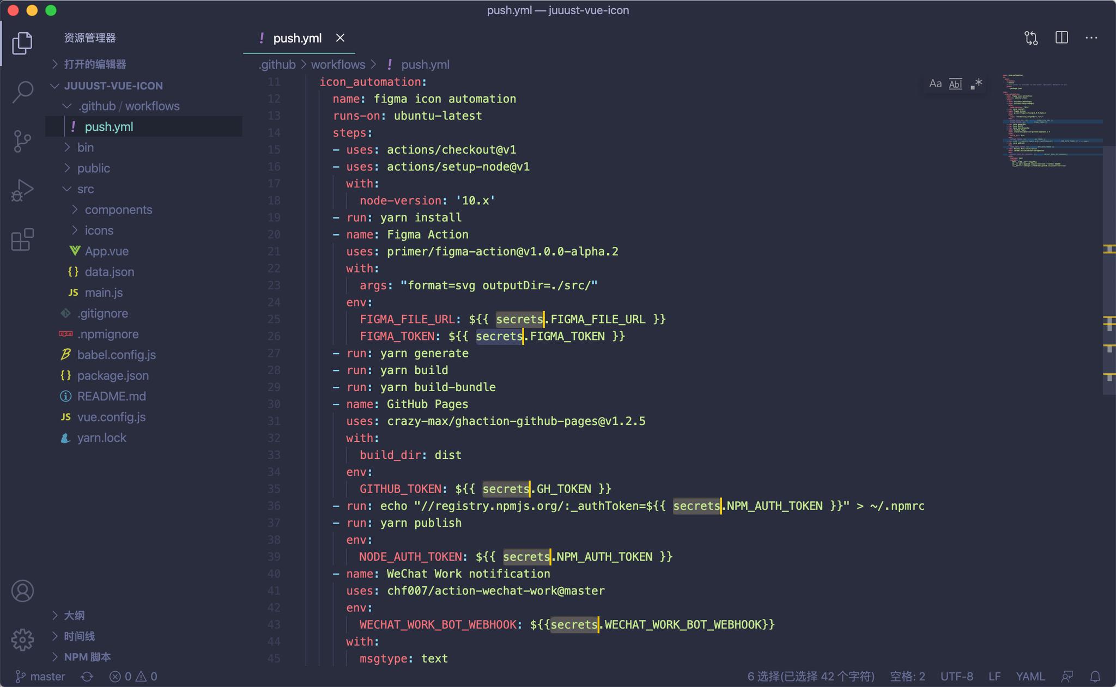The image size is (1116, 687).
Task: Toggle match case in the find widget
Action: (934, 83)
